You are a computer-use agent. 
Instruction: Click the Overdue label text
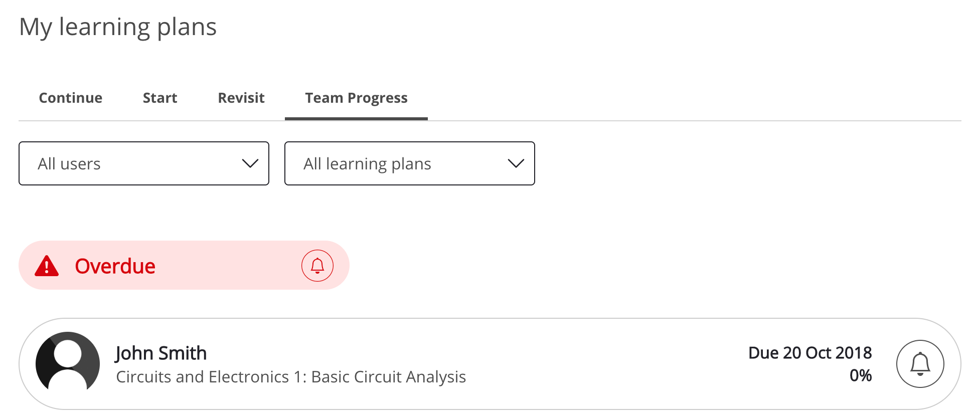pos(115,266)
